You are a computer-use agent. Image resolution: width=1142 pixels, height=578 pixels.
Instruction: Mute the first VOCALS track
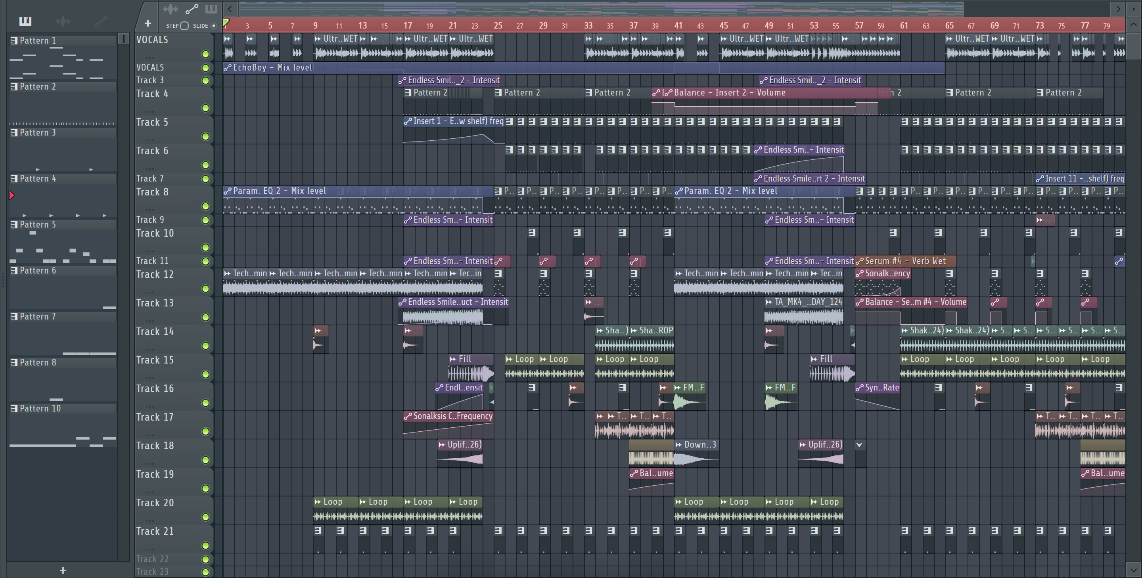(x=205, y=54)
